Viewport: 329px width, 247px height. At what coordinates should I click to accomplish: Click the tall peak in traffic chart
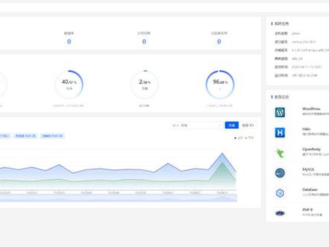(222, 154)
